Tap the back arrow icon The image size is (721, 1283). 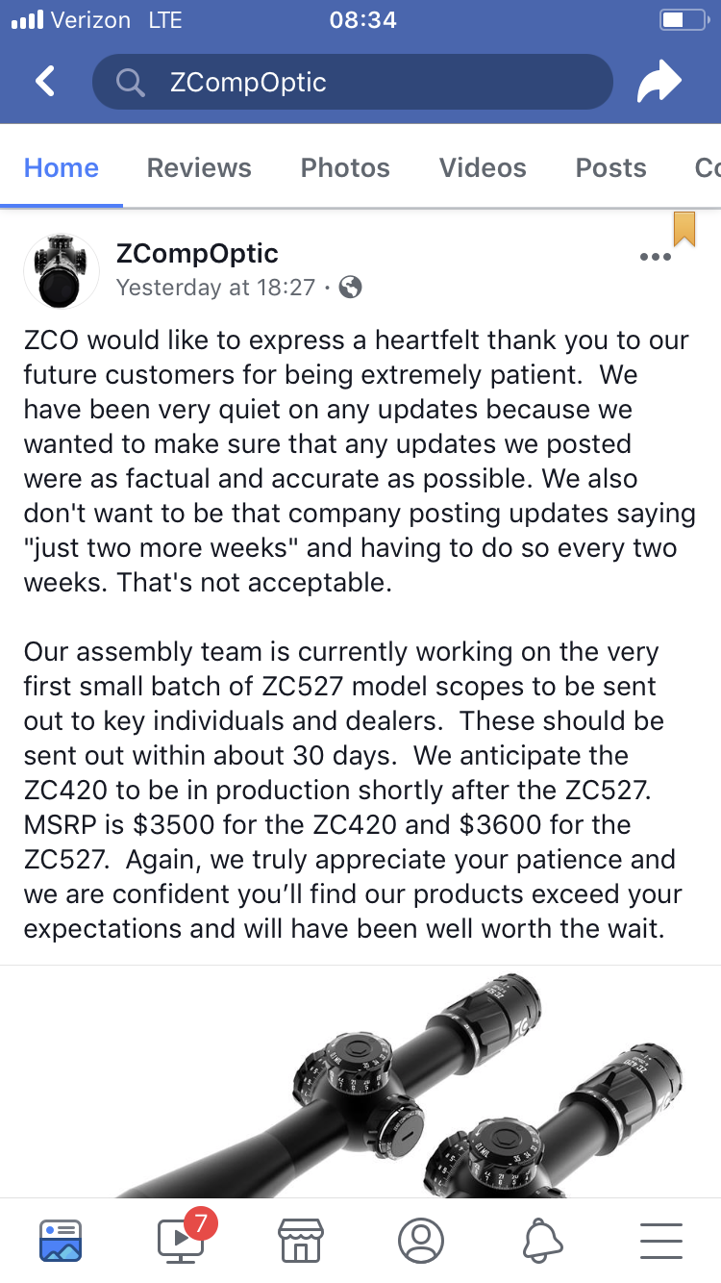click(45, 82)
